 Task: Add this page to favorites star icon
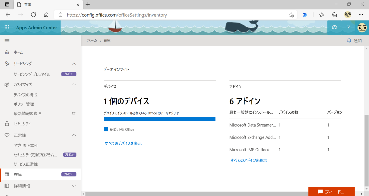(291, 15)
